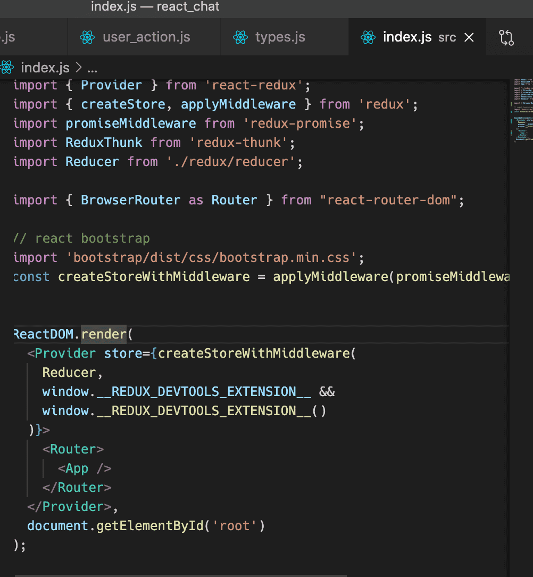Click the breadcrumb chevron separator after index.js
The image size is (533, 577).
78,68
